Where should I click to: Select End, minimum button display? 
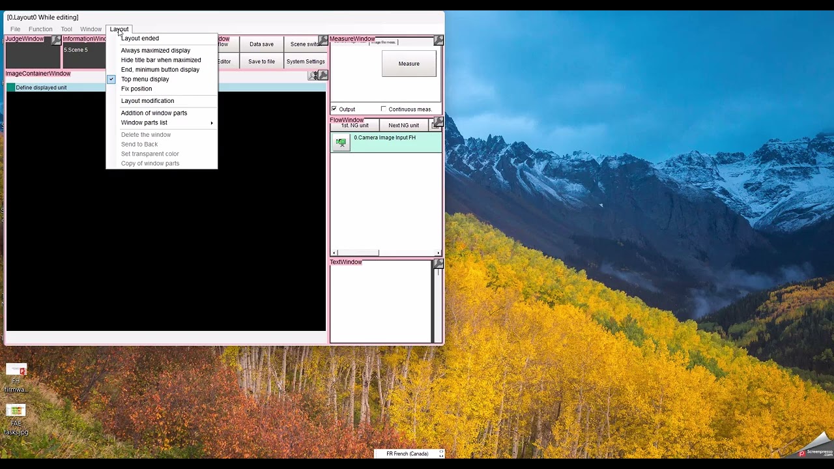point(160,70)
